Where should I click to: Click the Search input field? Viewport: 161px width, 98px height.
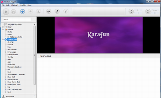coord(17,19)
